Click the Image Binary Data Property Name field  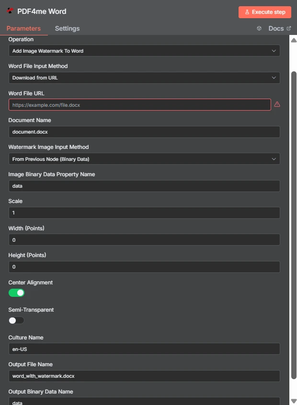(144, 186)
